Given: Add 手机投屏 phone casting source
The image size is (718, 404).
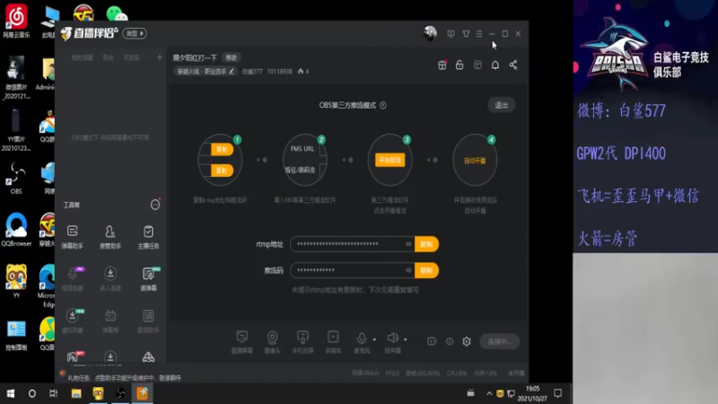Looking at the screenshot, I should [x=302, y=342].
